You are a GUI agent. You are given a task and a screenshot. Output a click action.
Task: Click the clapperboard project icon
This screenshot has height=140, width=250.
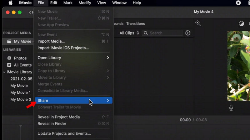pyautogui.click(x=9, y=41)
